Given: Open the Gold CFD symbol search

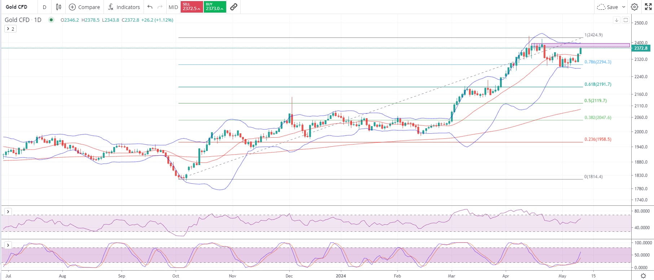Looking at the screenshot, I should (17, 7).
